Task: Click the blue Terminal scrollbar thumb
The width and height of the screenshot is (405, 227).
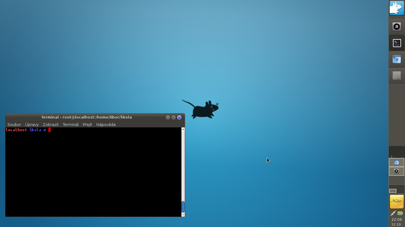Action: 183,207
